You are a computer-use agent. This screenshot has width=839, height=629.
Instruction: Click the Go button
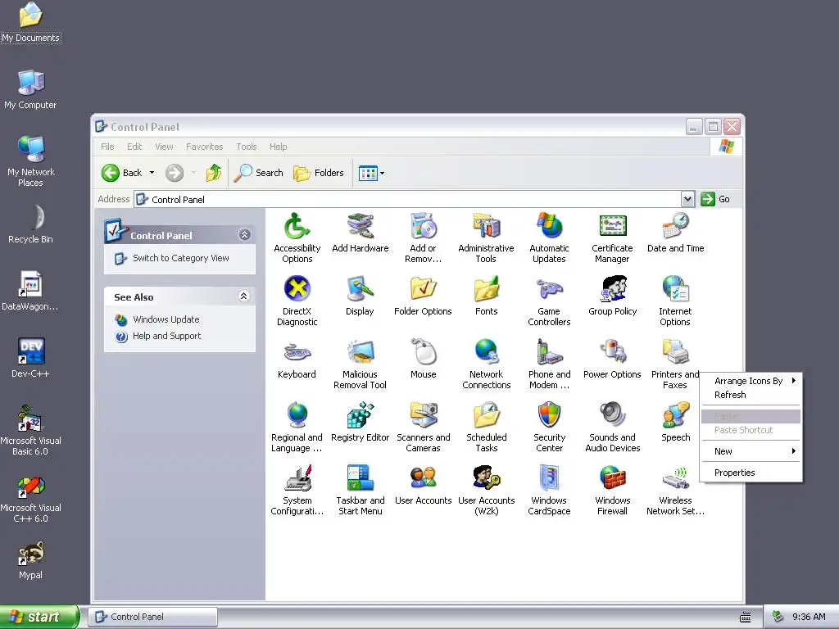715,199
